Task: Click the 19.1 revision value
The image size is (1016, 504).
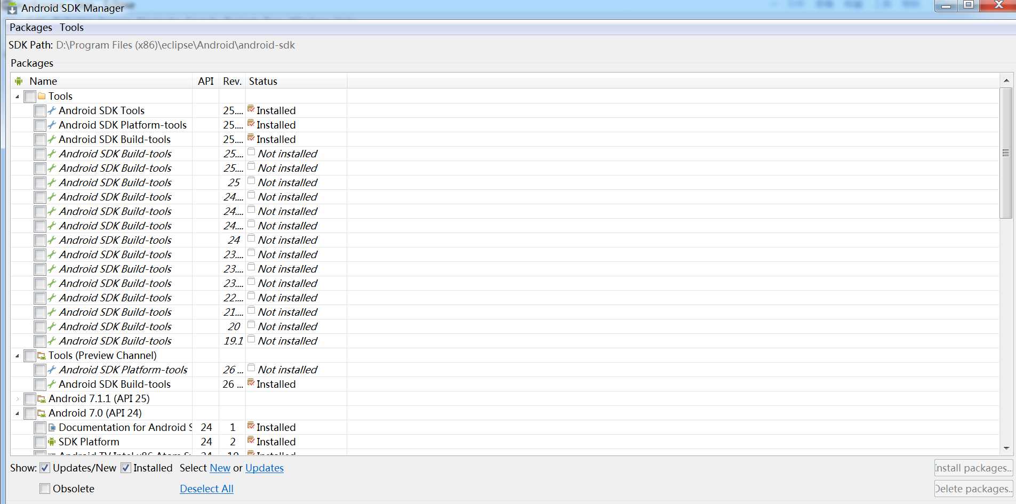Action: pyautogui.click(x=234, y=341)
